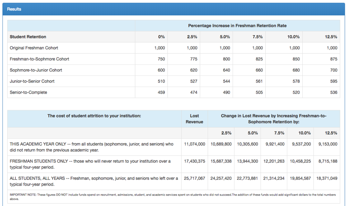Click the cost of student attrition header
The image size is (347, 206).
(x=94, y=116)
